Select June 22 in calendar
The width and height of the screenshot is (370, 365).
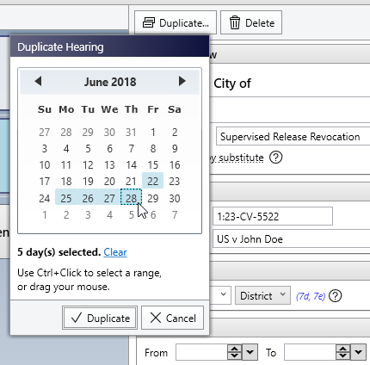(x=152, y=181)
